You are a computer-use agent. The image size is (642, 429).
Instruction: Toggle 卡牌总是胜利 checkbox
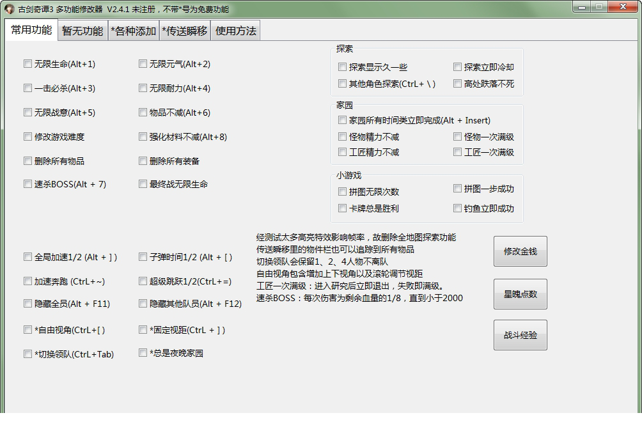click(343, 208)
